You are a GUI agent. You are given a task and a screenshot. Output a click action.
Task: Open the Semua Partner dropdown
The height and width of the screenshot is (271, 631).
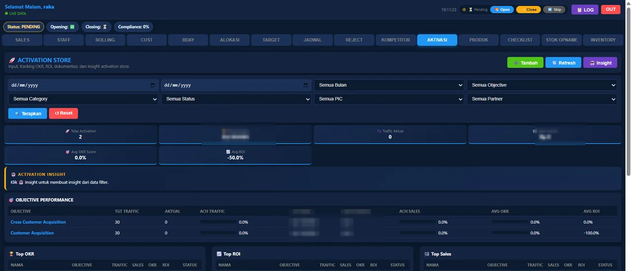(x=542, y=99)
